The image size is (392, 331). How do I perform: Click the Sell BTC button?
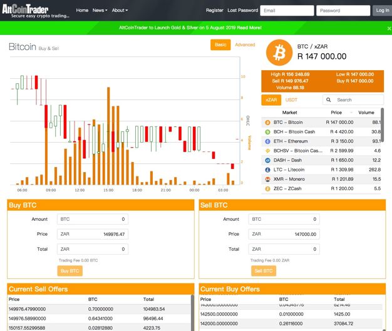264,271
